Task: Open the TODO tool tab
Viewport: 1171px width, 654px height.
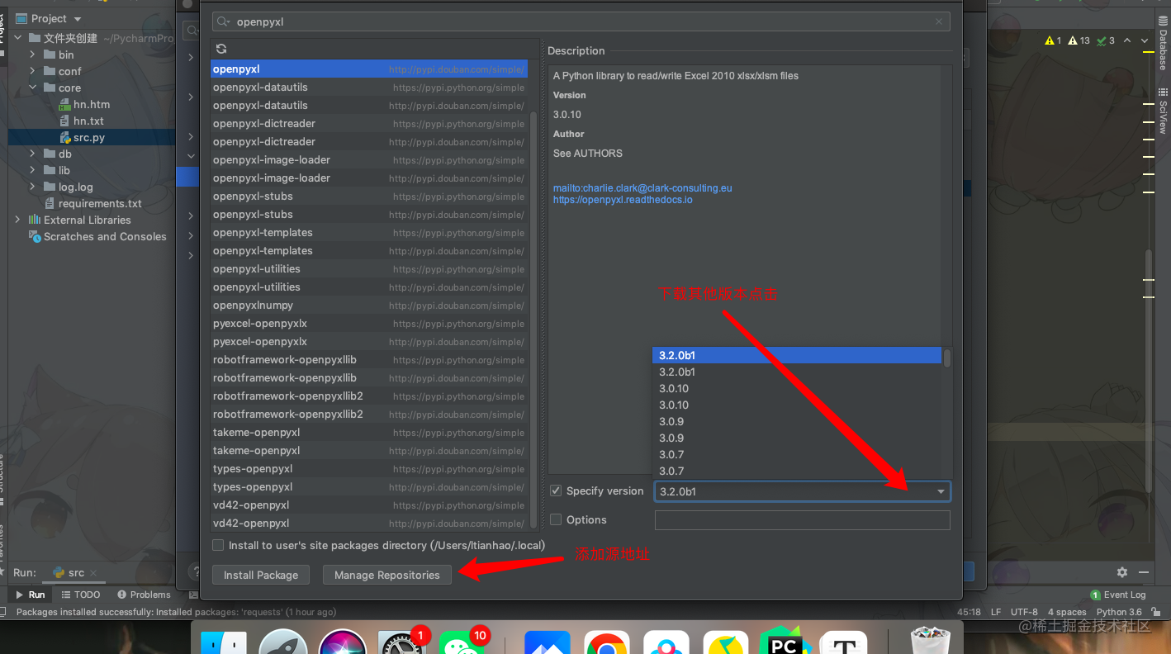Action: (81, 595)
